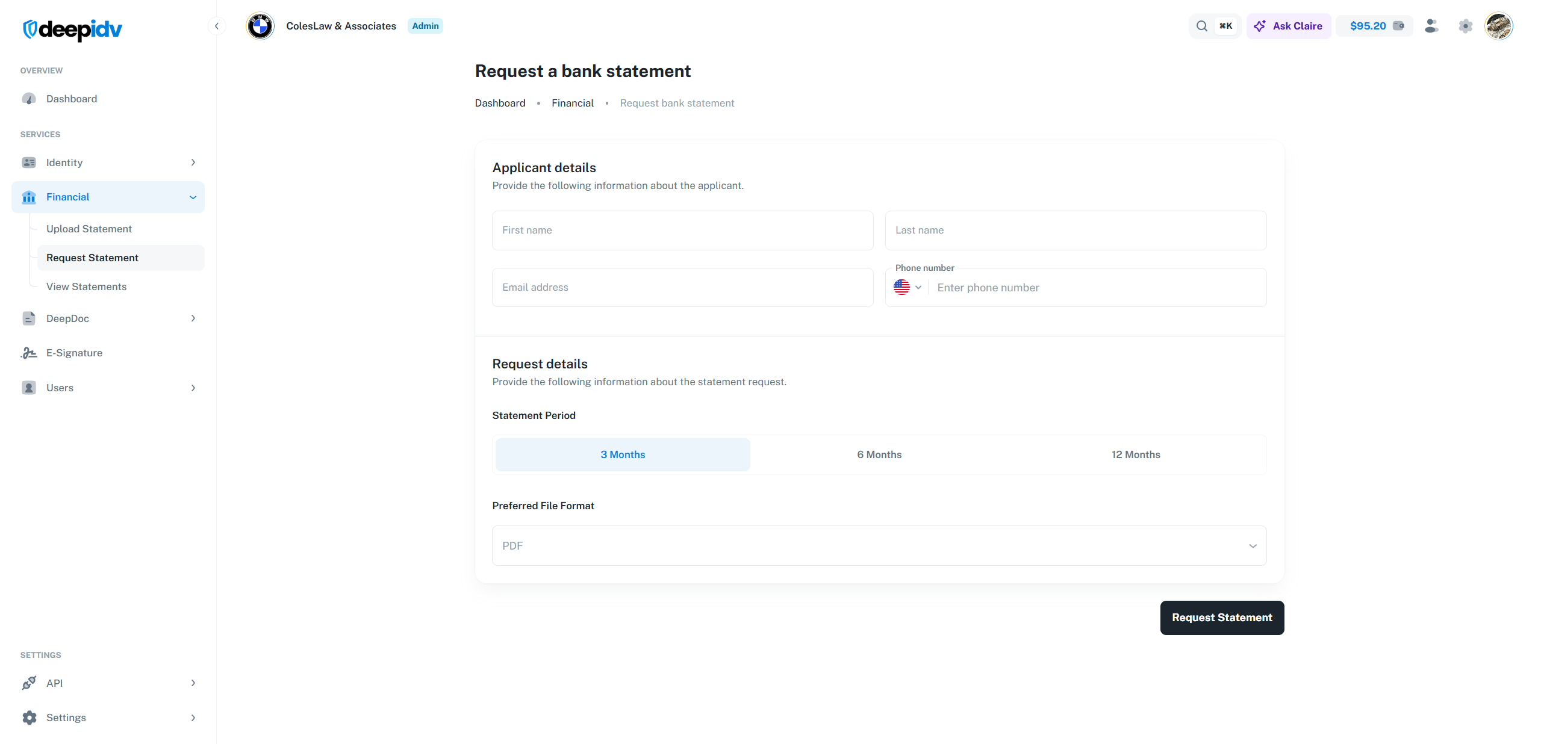Collapse the sidebar with the arrow button

coord(217,26)
